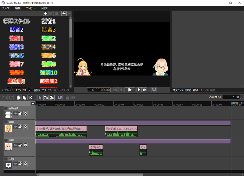Click the copy icon in timeline toolbar
The image size is (244, 176).
click(x=19, y=98)
